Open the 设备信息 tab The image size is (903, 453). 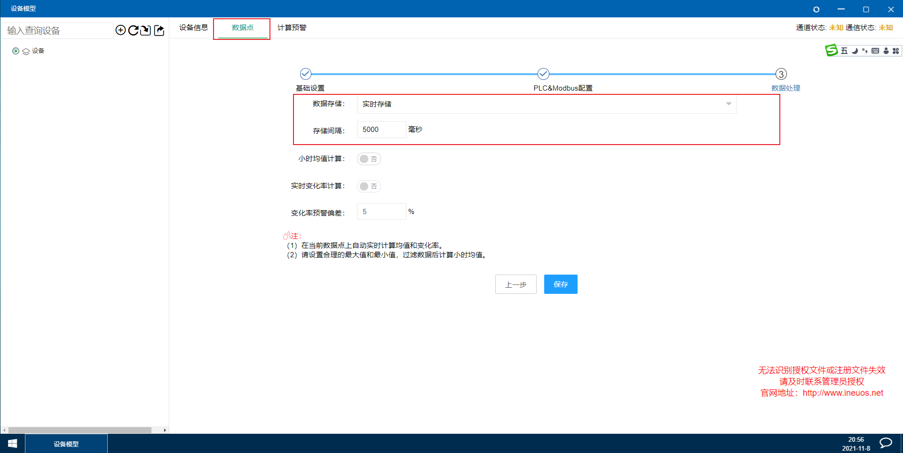point(193,28)
